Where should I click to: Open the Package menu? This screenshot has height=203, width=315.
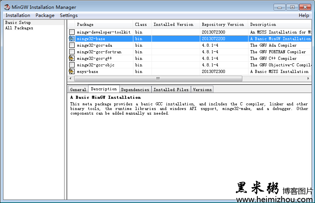[x=45, y=15]
